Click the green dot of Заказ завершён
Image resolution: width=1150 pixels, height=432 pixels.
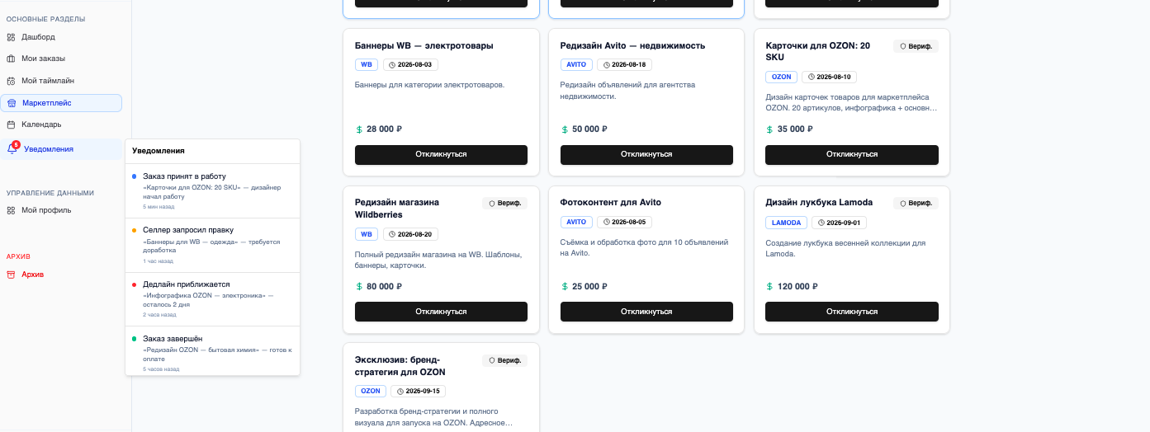coord(135,339)
